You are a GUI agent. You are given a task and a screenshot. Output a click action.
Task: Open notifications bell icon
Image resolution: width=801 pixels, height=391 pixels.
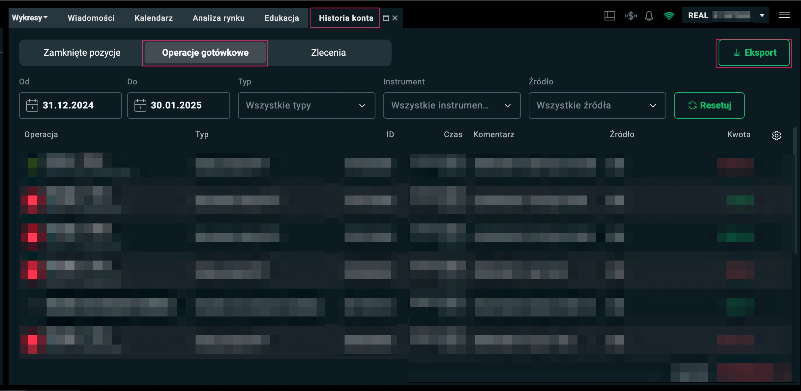649,16
